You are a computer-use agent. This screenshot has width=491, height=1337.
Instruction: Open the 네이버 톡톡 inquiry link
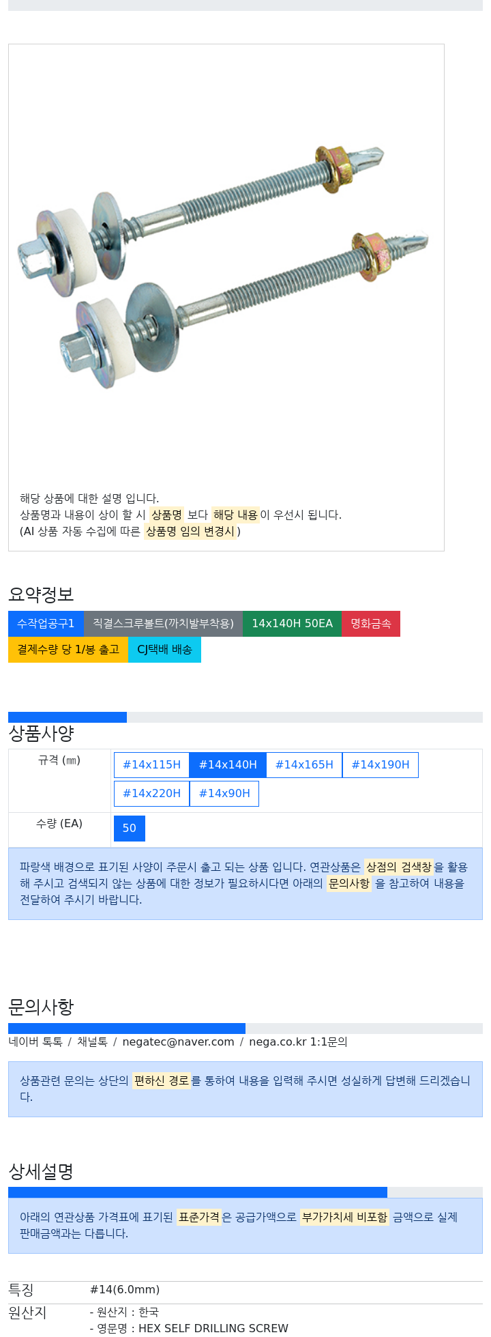[x=35, y=1042]
